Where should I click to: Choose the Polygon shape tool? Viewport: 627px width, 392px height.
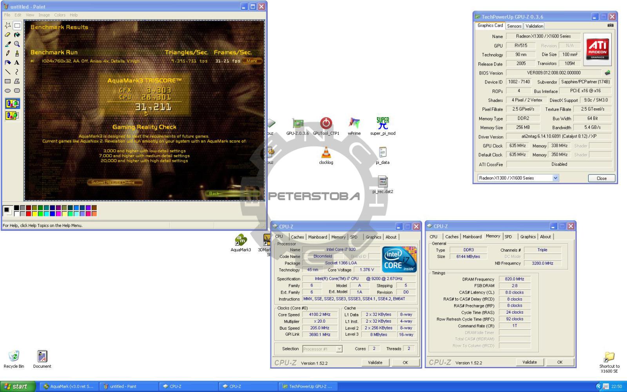coord(17,82)
